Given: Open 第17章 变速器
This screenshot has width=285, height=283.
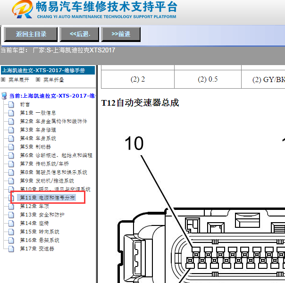Looking at the screenshot, I should click(x=37, y=249).
